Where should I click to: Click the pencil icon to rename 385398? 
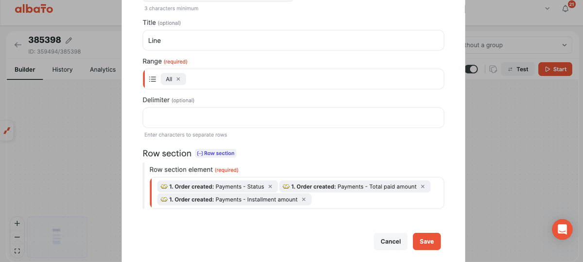click(x=69, y=40)
